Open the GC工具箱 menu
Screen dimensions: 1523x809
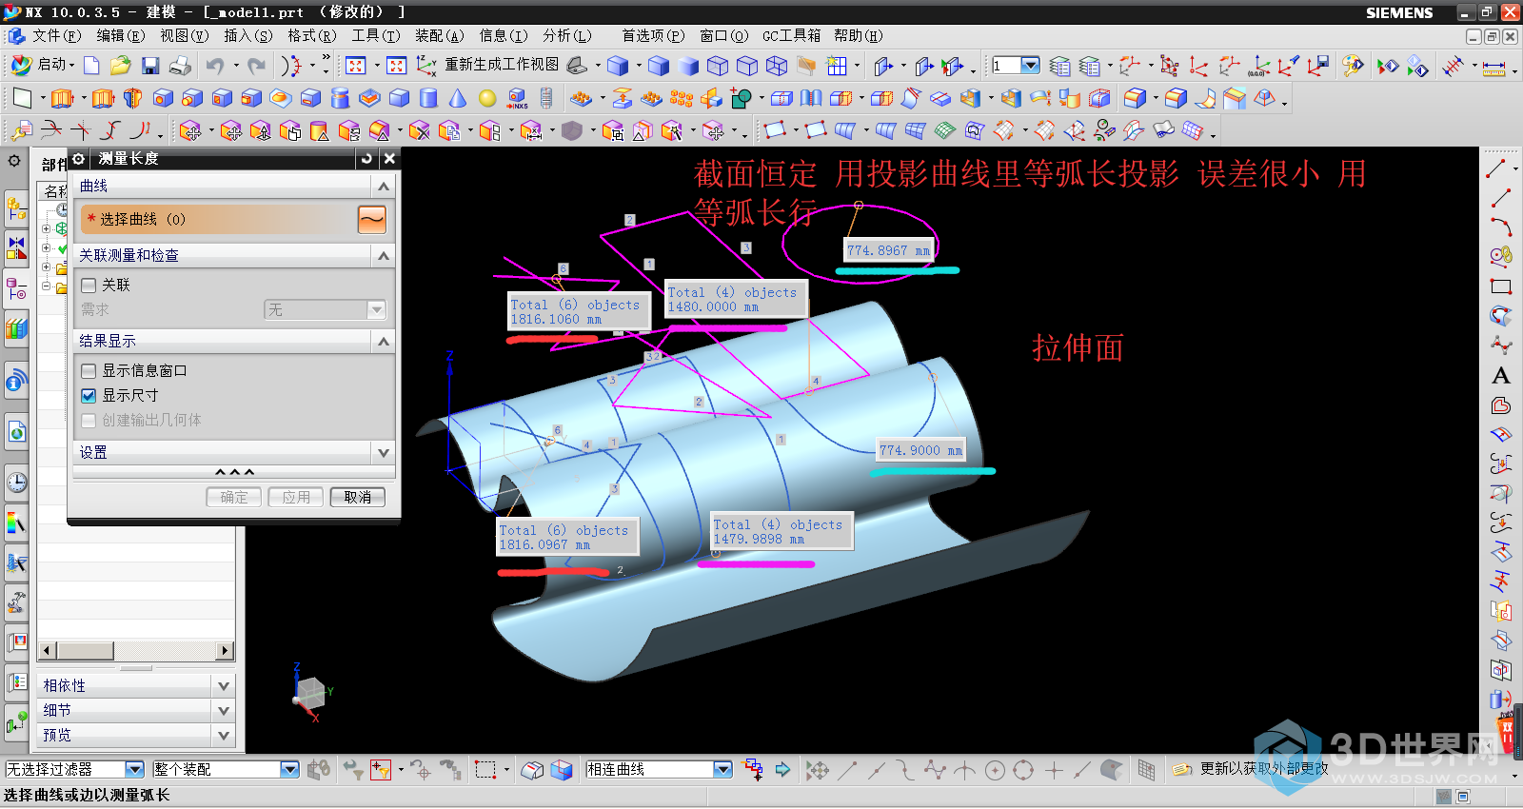[792, 35]
